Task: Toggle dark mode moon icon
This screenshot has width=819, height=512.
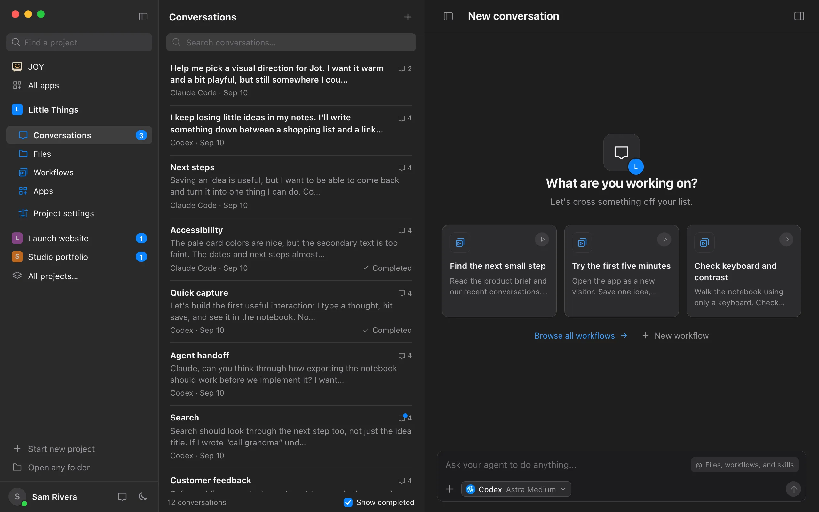Action: [x=143, y=497]
